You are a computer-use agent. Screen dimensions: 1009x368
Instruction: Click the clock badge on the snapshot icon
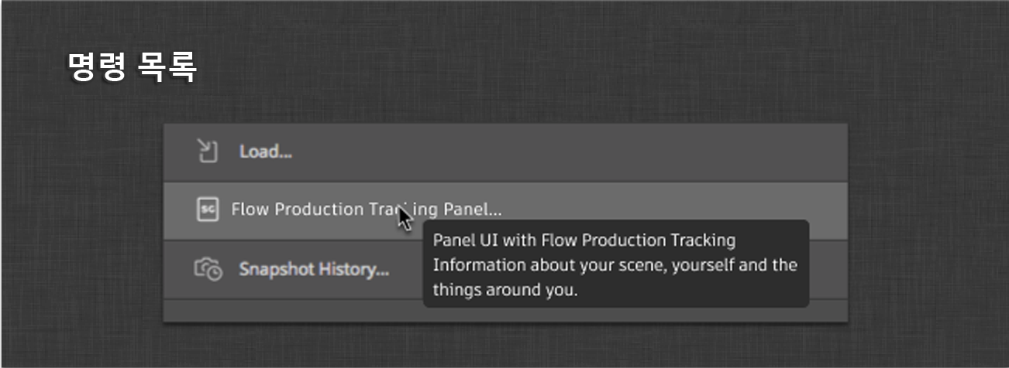[x=216, y=273]
